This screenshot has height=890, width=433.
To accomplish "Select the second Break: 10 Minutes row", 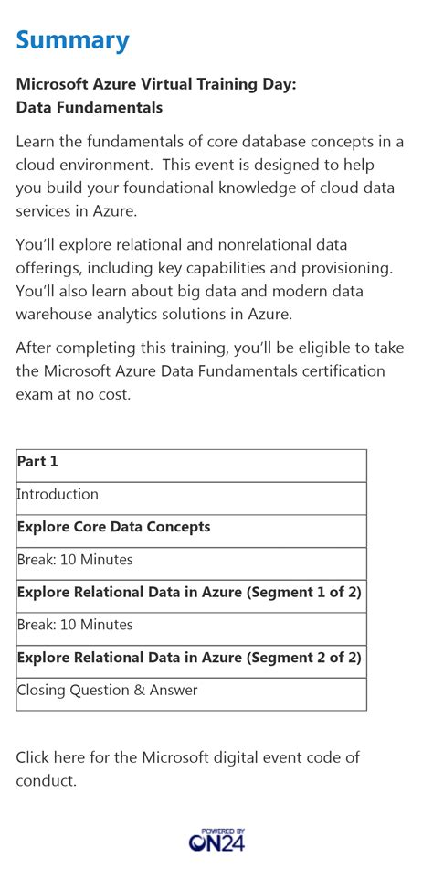I will 191,629.
